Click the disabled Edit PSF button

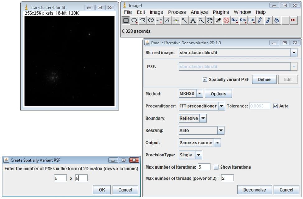(288, 79)
